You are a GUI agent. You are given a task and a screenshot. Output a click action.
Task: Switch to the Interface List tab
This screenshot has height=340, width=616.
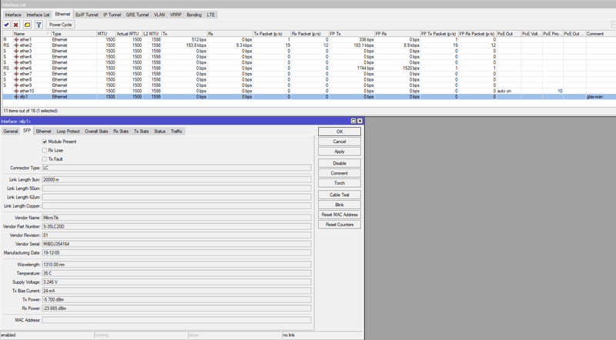(x=38, y=15)
